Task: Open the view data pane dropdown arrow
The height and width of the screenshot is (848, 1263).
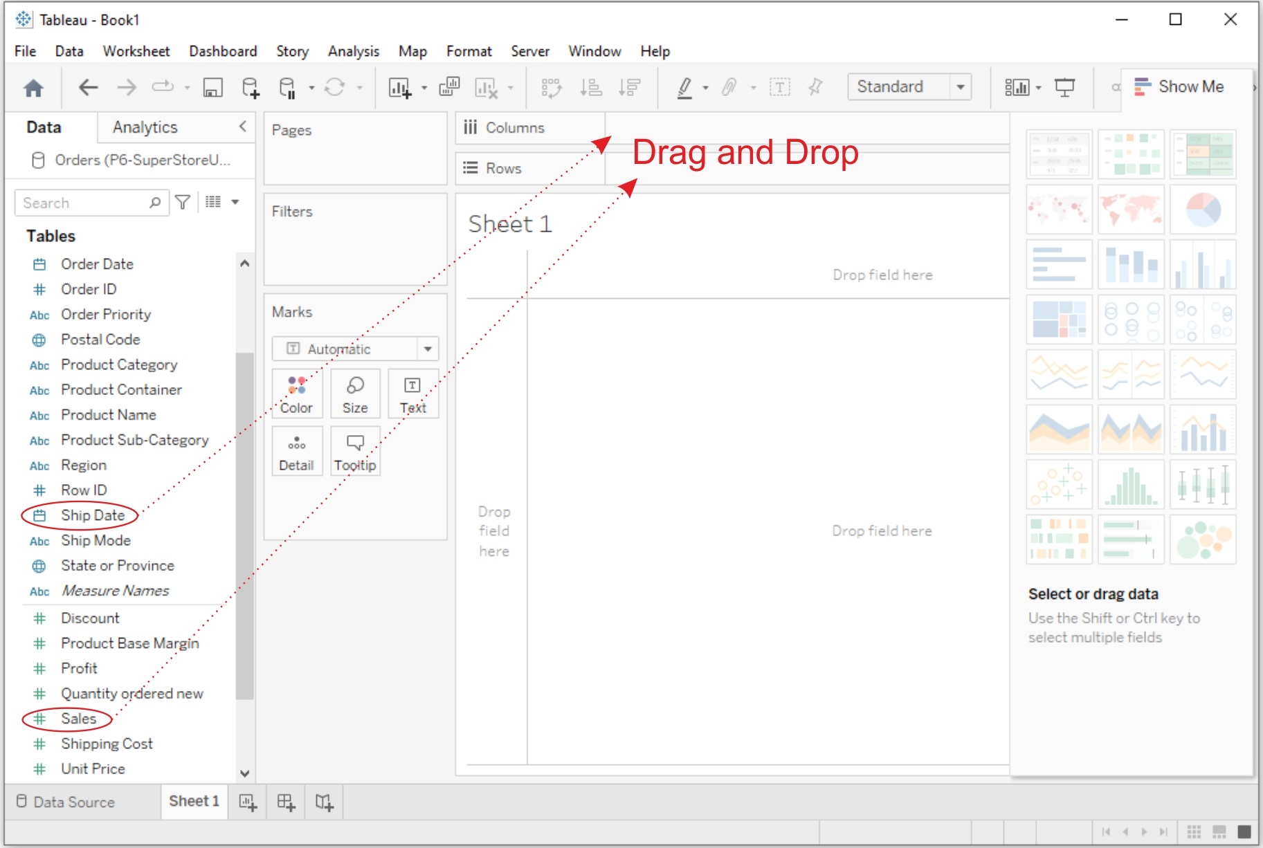Action: (235, 202)
